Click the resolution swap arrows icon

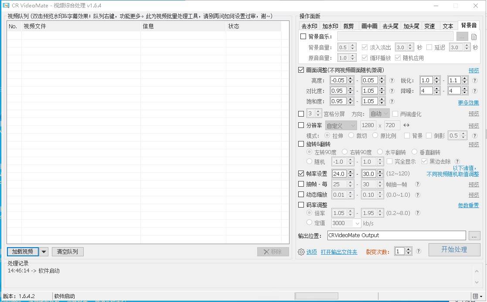[x=406, y=125]
